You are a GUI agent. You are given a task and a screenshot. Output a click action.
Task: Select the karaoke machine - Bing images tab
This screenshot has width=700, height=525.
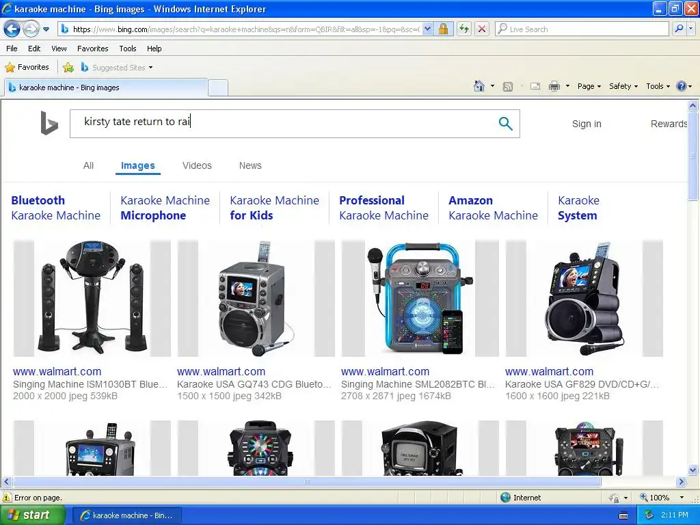[106, 87]
